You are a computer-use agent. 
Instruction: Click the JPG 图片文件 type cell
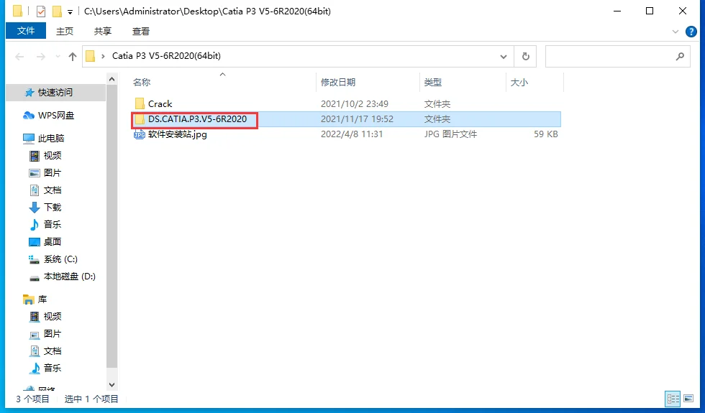click(450, 134)
